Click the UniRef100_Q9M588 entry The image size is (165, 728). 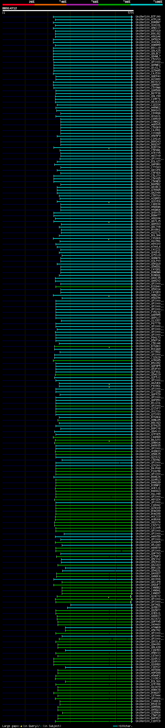point(148,90)
